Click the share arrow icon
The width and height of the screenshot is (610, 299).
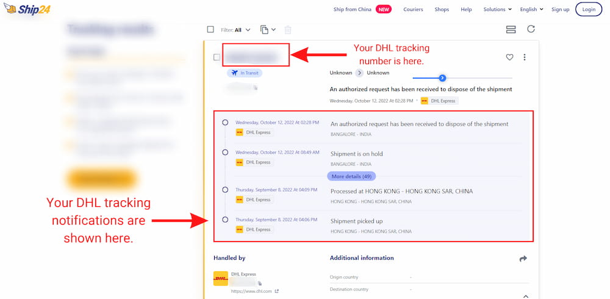pos(523,259)
